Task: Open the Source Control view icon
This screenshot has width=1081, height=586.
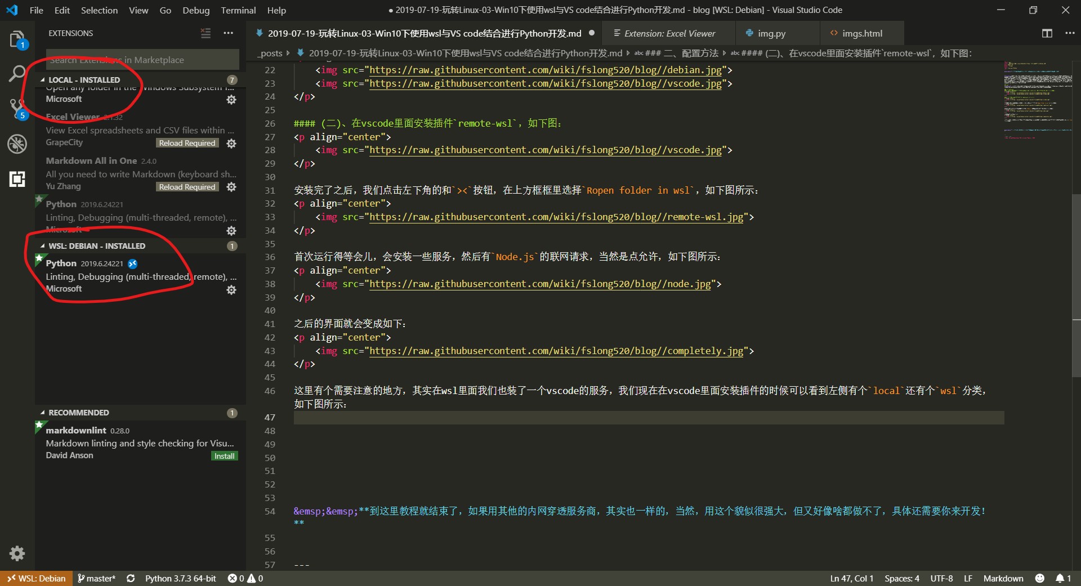Action: (x=17, y=109)
